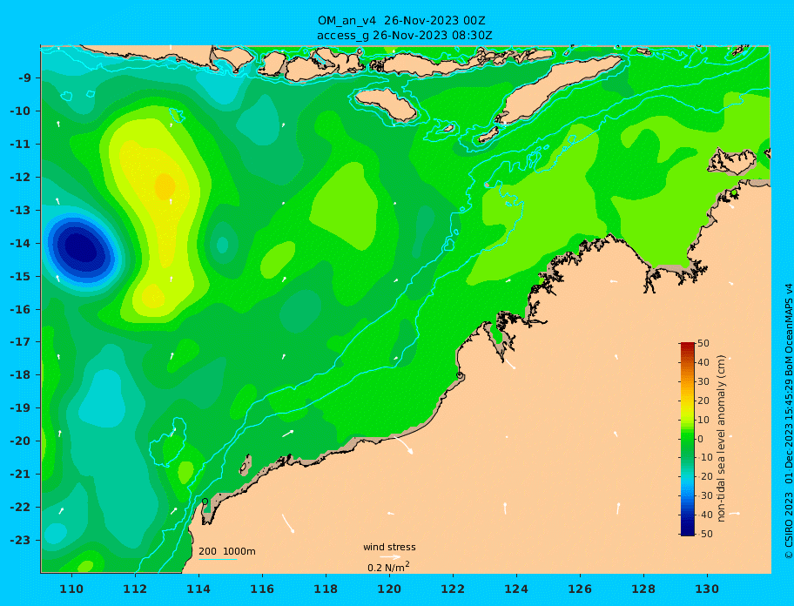
Task: Click the island near longitude 120, latitude -10
Action: tap(386, 104)
